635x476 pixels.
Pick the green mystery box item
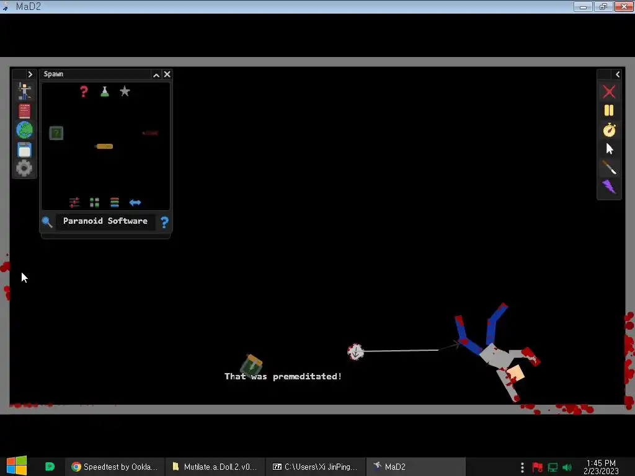click(x=56, y=133)
